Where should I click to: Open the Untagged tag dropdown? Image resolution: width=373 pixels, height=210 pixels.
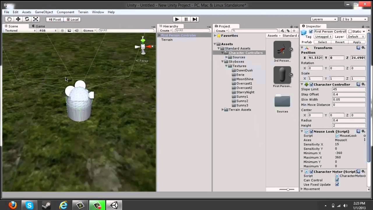[x=323, y=37]
